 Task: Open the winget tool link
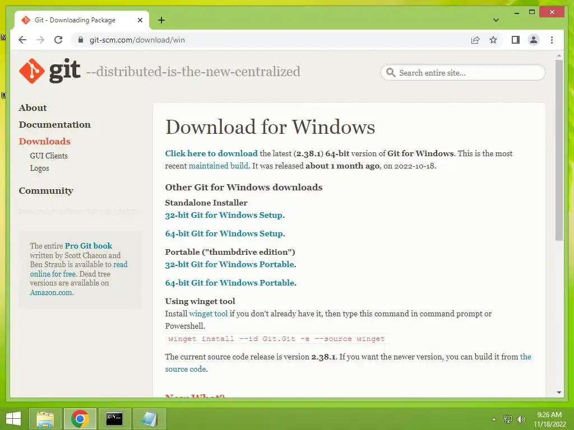pyautogui.click(x=208, y=314)
